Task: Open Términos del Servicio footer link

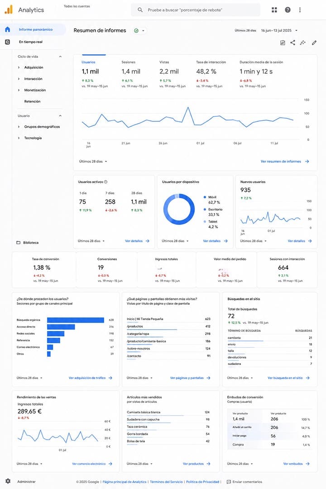Action: click(166, 482)
